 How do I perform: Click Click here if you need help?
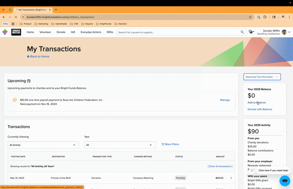click(273, 170)
